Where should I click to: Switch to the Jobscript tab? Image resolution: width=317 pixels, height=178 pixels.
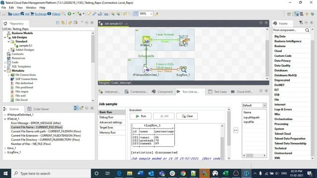(x=125, y=83)
